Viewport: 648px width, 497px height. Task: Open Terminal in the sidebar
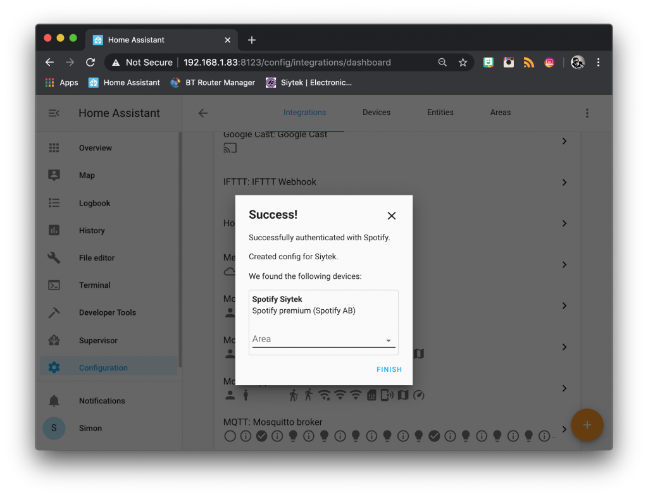click(x=109, y=285)
